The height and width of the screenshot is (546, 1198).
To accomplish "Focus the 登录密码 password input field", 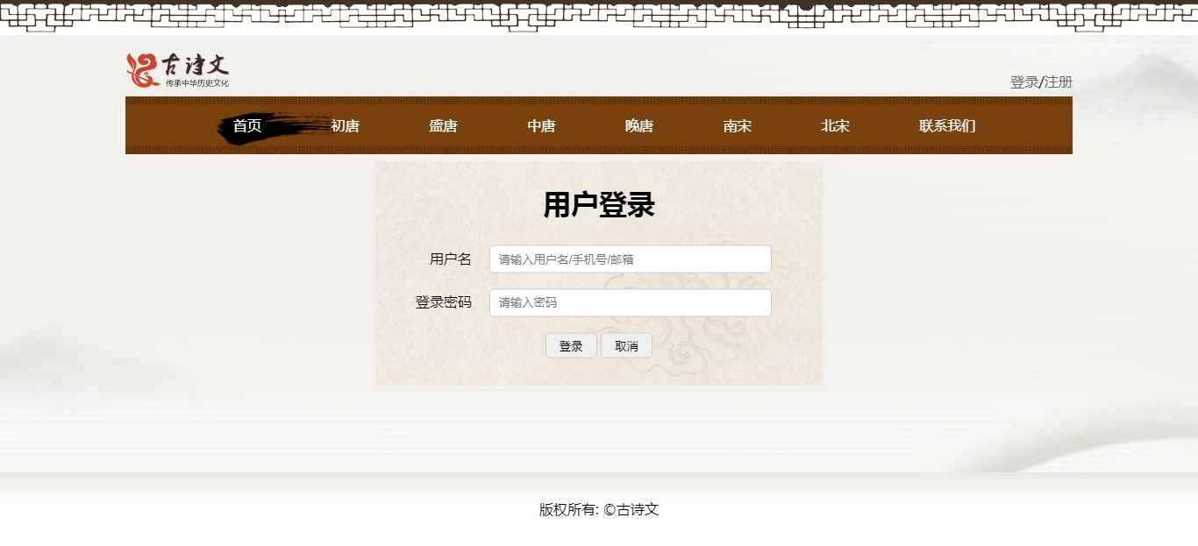I will (x=631, y=302).
